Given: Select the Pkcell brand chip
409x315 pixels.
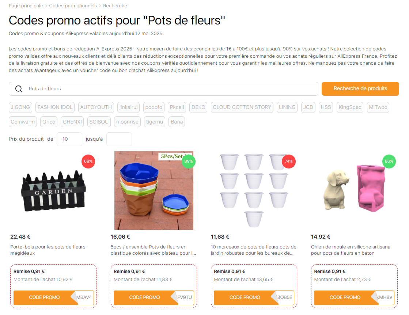Looking at the screenshot, I should 177,107.
